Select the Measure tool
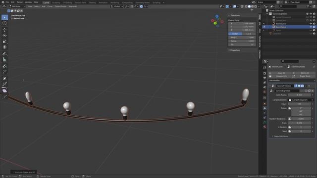 click(4, 59)
